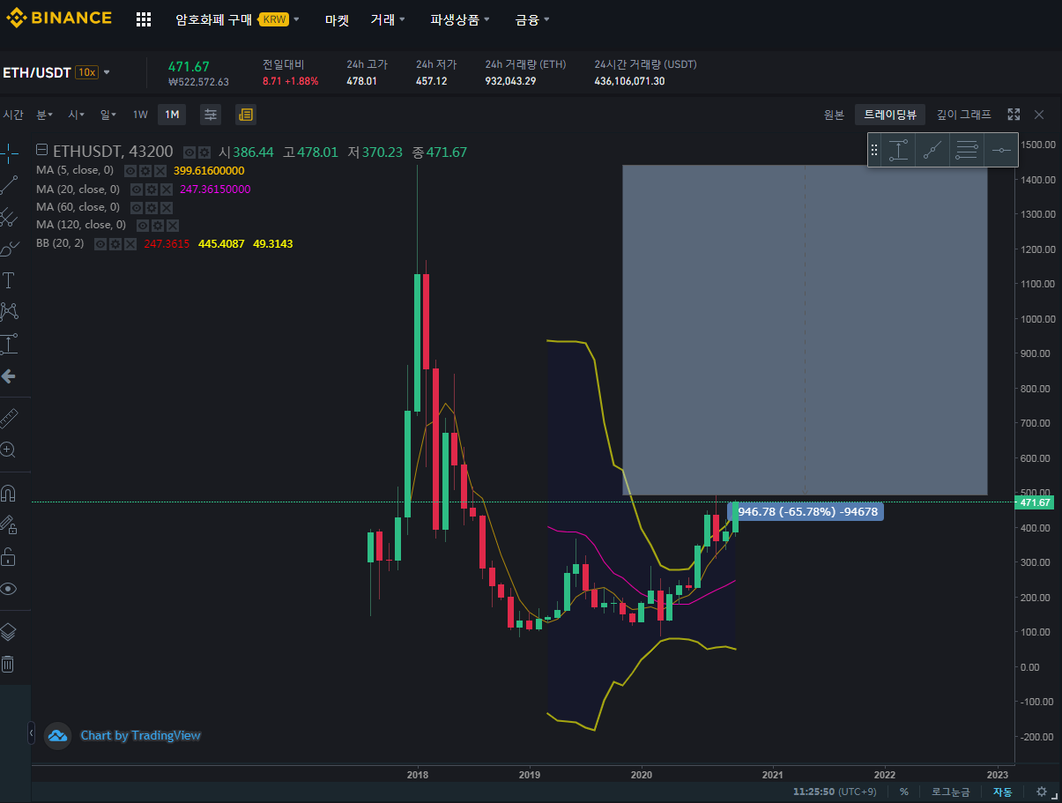Switch to the 트레이딩뷰 chart tab
The width and height of the screenshot is (1062, 803).
(889, 115)
